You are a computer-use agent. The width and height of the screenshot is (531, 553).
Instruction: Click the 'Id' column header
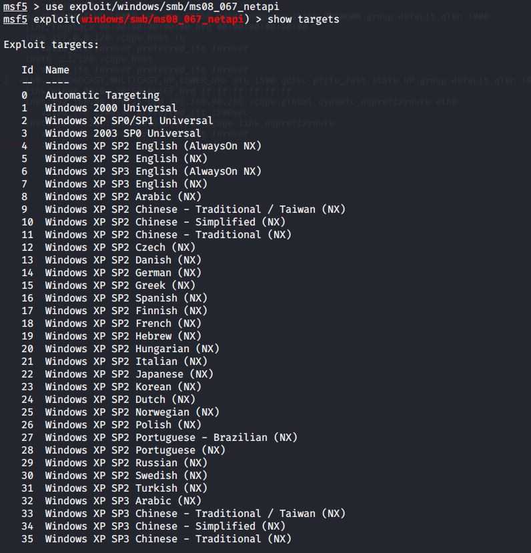(x=27, y=70)
